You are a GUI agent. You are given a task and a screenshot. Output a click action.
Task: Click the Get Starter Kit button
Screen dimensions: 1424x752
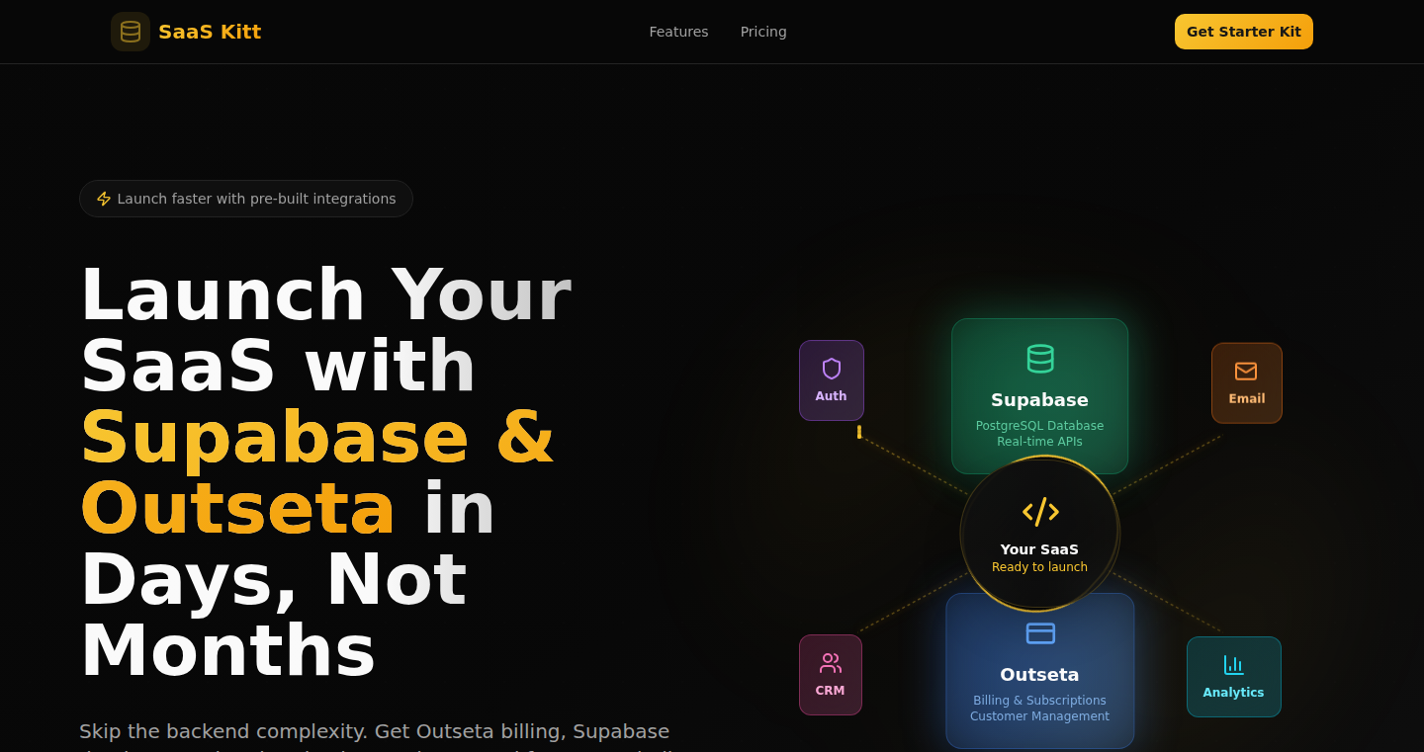tap(1244, 32)
